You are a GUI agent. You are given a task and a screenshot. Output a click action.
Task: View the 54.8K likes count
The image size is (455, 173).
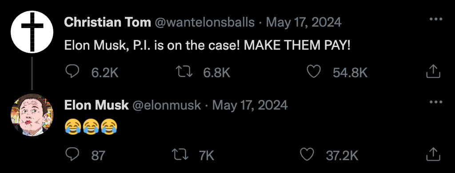click(350, 72)
